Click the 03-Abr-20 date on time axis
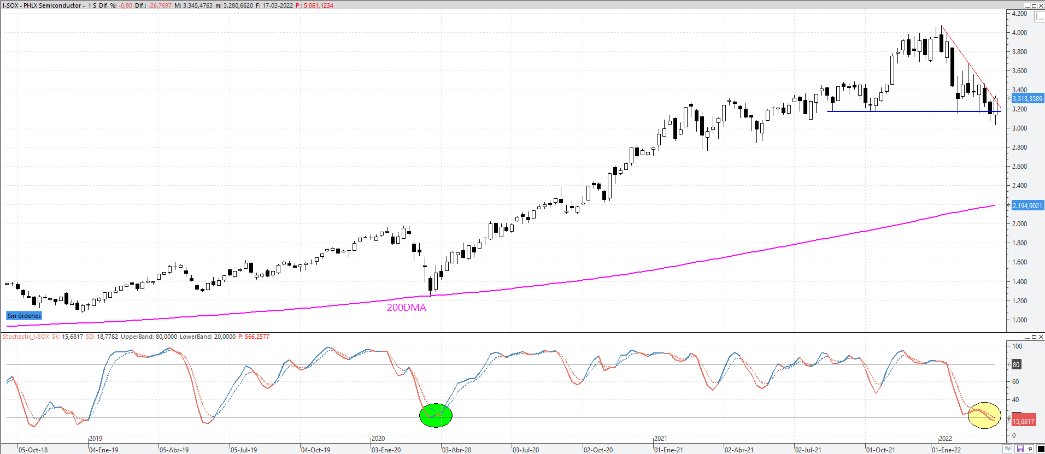Image resolution: width=1045 pixels, height=454 pixels. pyautogui.click(x=456, y=450)
